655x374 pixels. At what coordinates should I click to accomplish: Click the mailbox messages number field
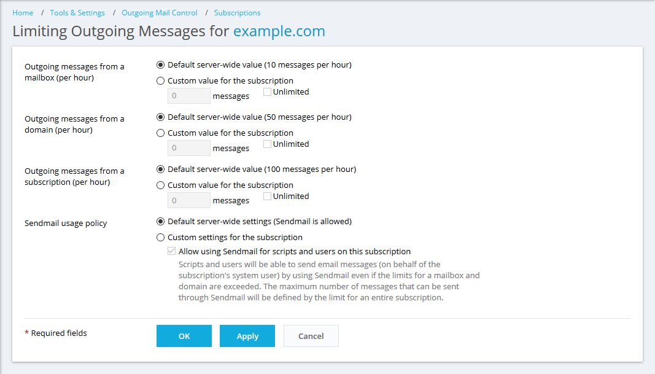point(189,96)
